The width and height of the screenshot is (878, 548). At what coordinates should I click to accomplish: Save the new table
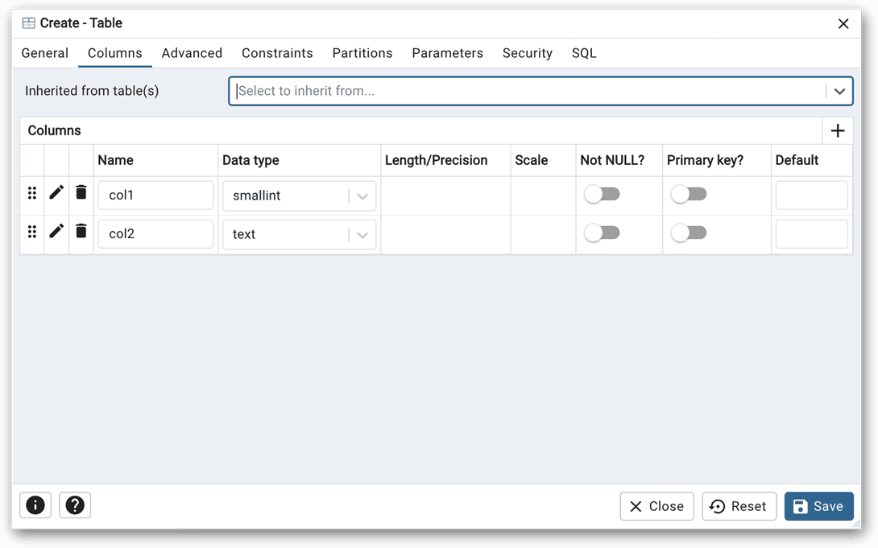point(818,506)
